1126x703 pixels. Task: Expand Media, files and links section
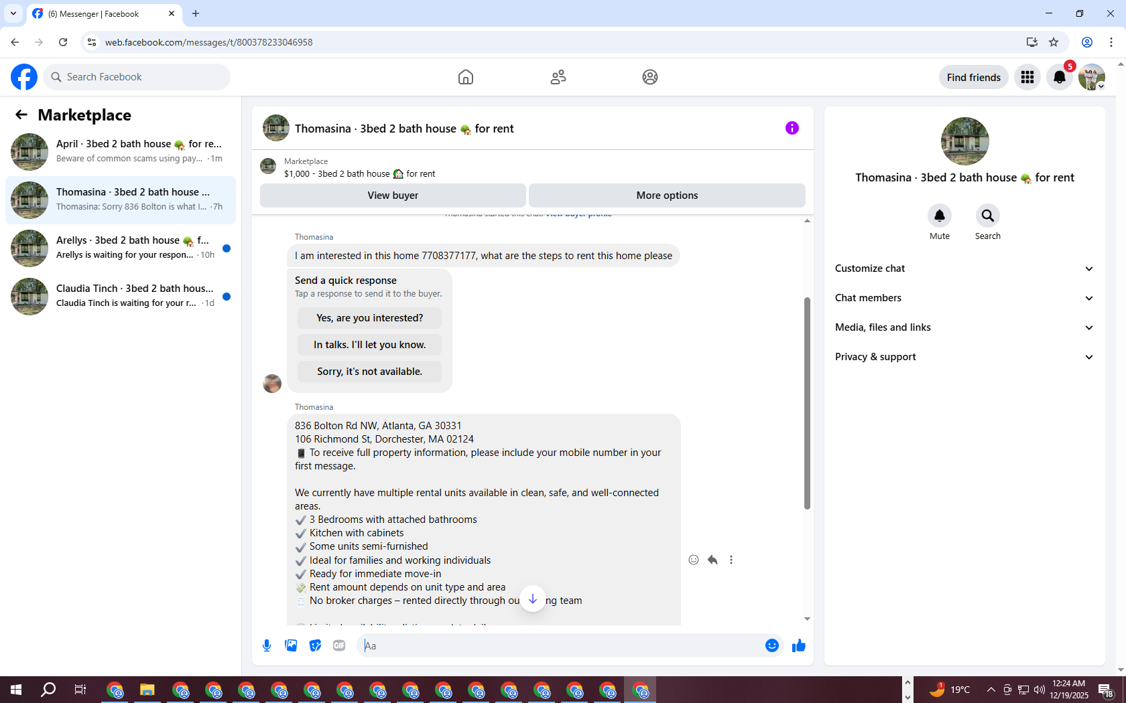click(x=964, y=327)
